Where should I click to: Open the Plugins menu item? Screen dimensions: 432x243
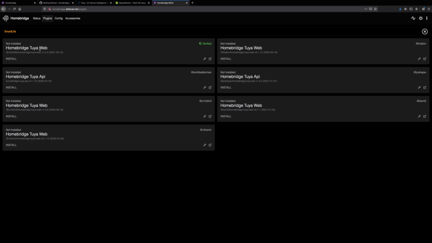tap(47, 18)
